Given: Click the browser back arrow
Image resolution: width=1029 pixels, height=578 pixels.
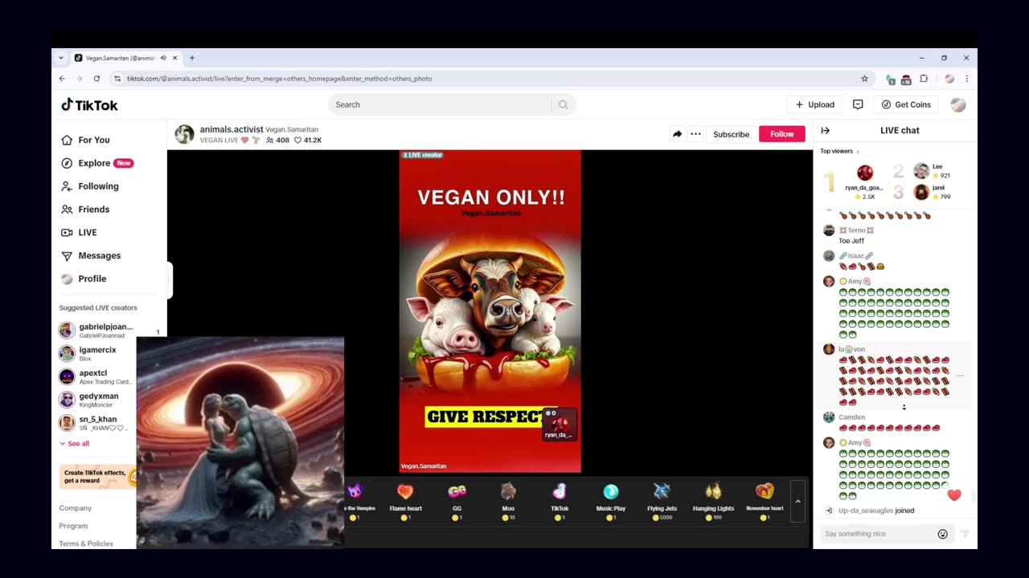Looking at the screenshot, I should [62, 79].
